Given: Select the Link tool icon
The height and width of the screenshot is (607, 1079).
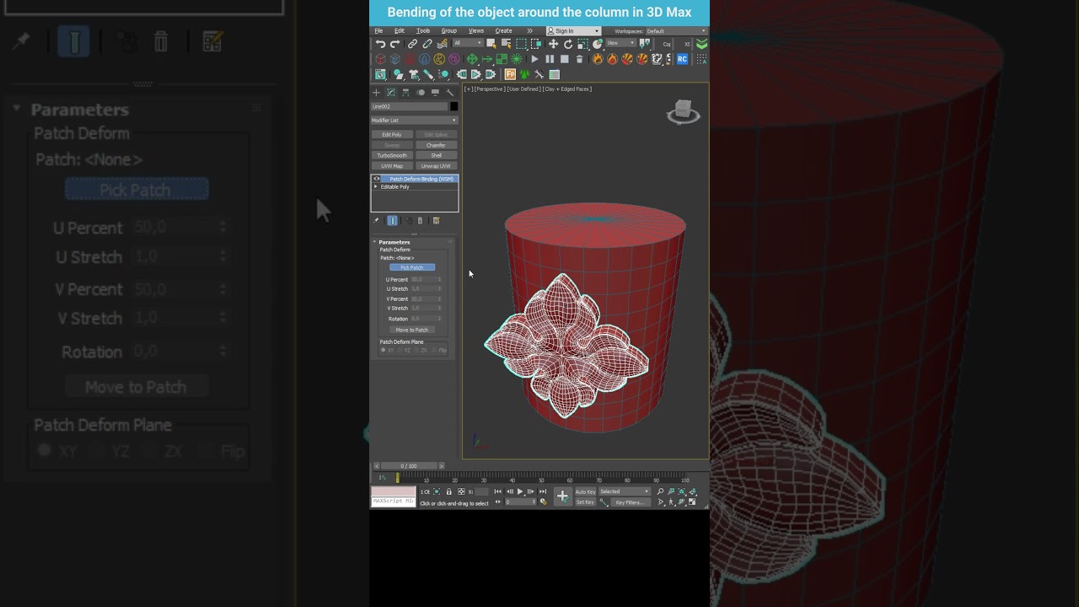Looking at the screenshot, I should (412, 44).
